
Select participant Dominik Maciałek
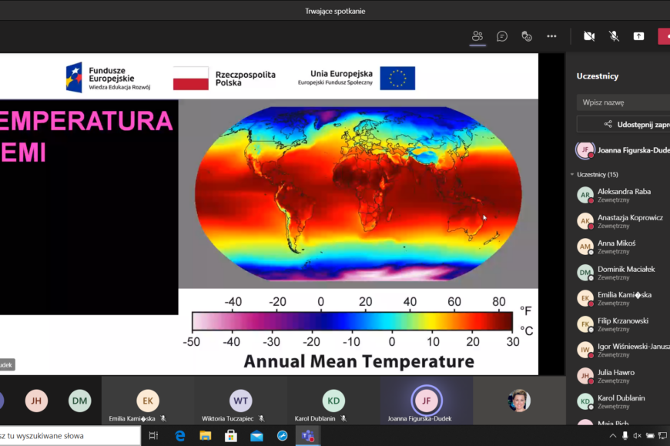click(x=622, y=273)
